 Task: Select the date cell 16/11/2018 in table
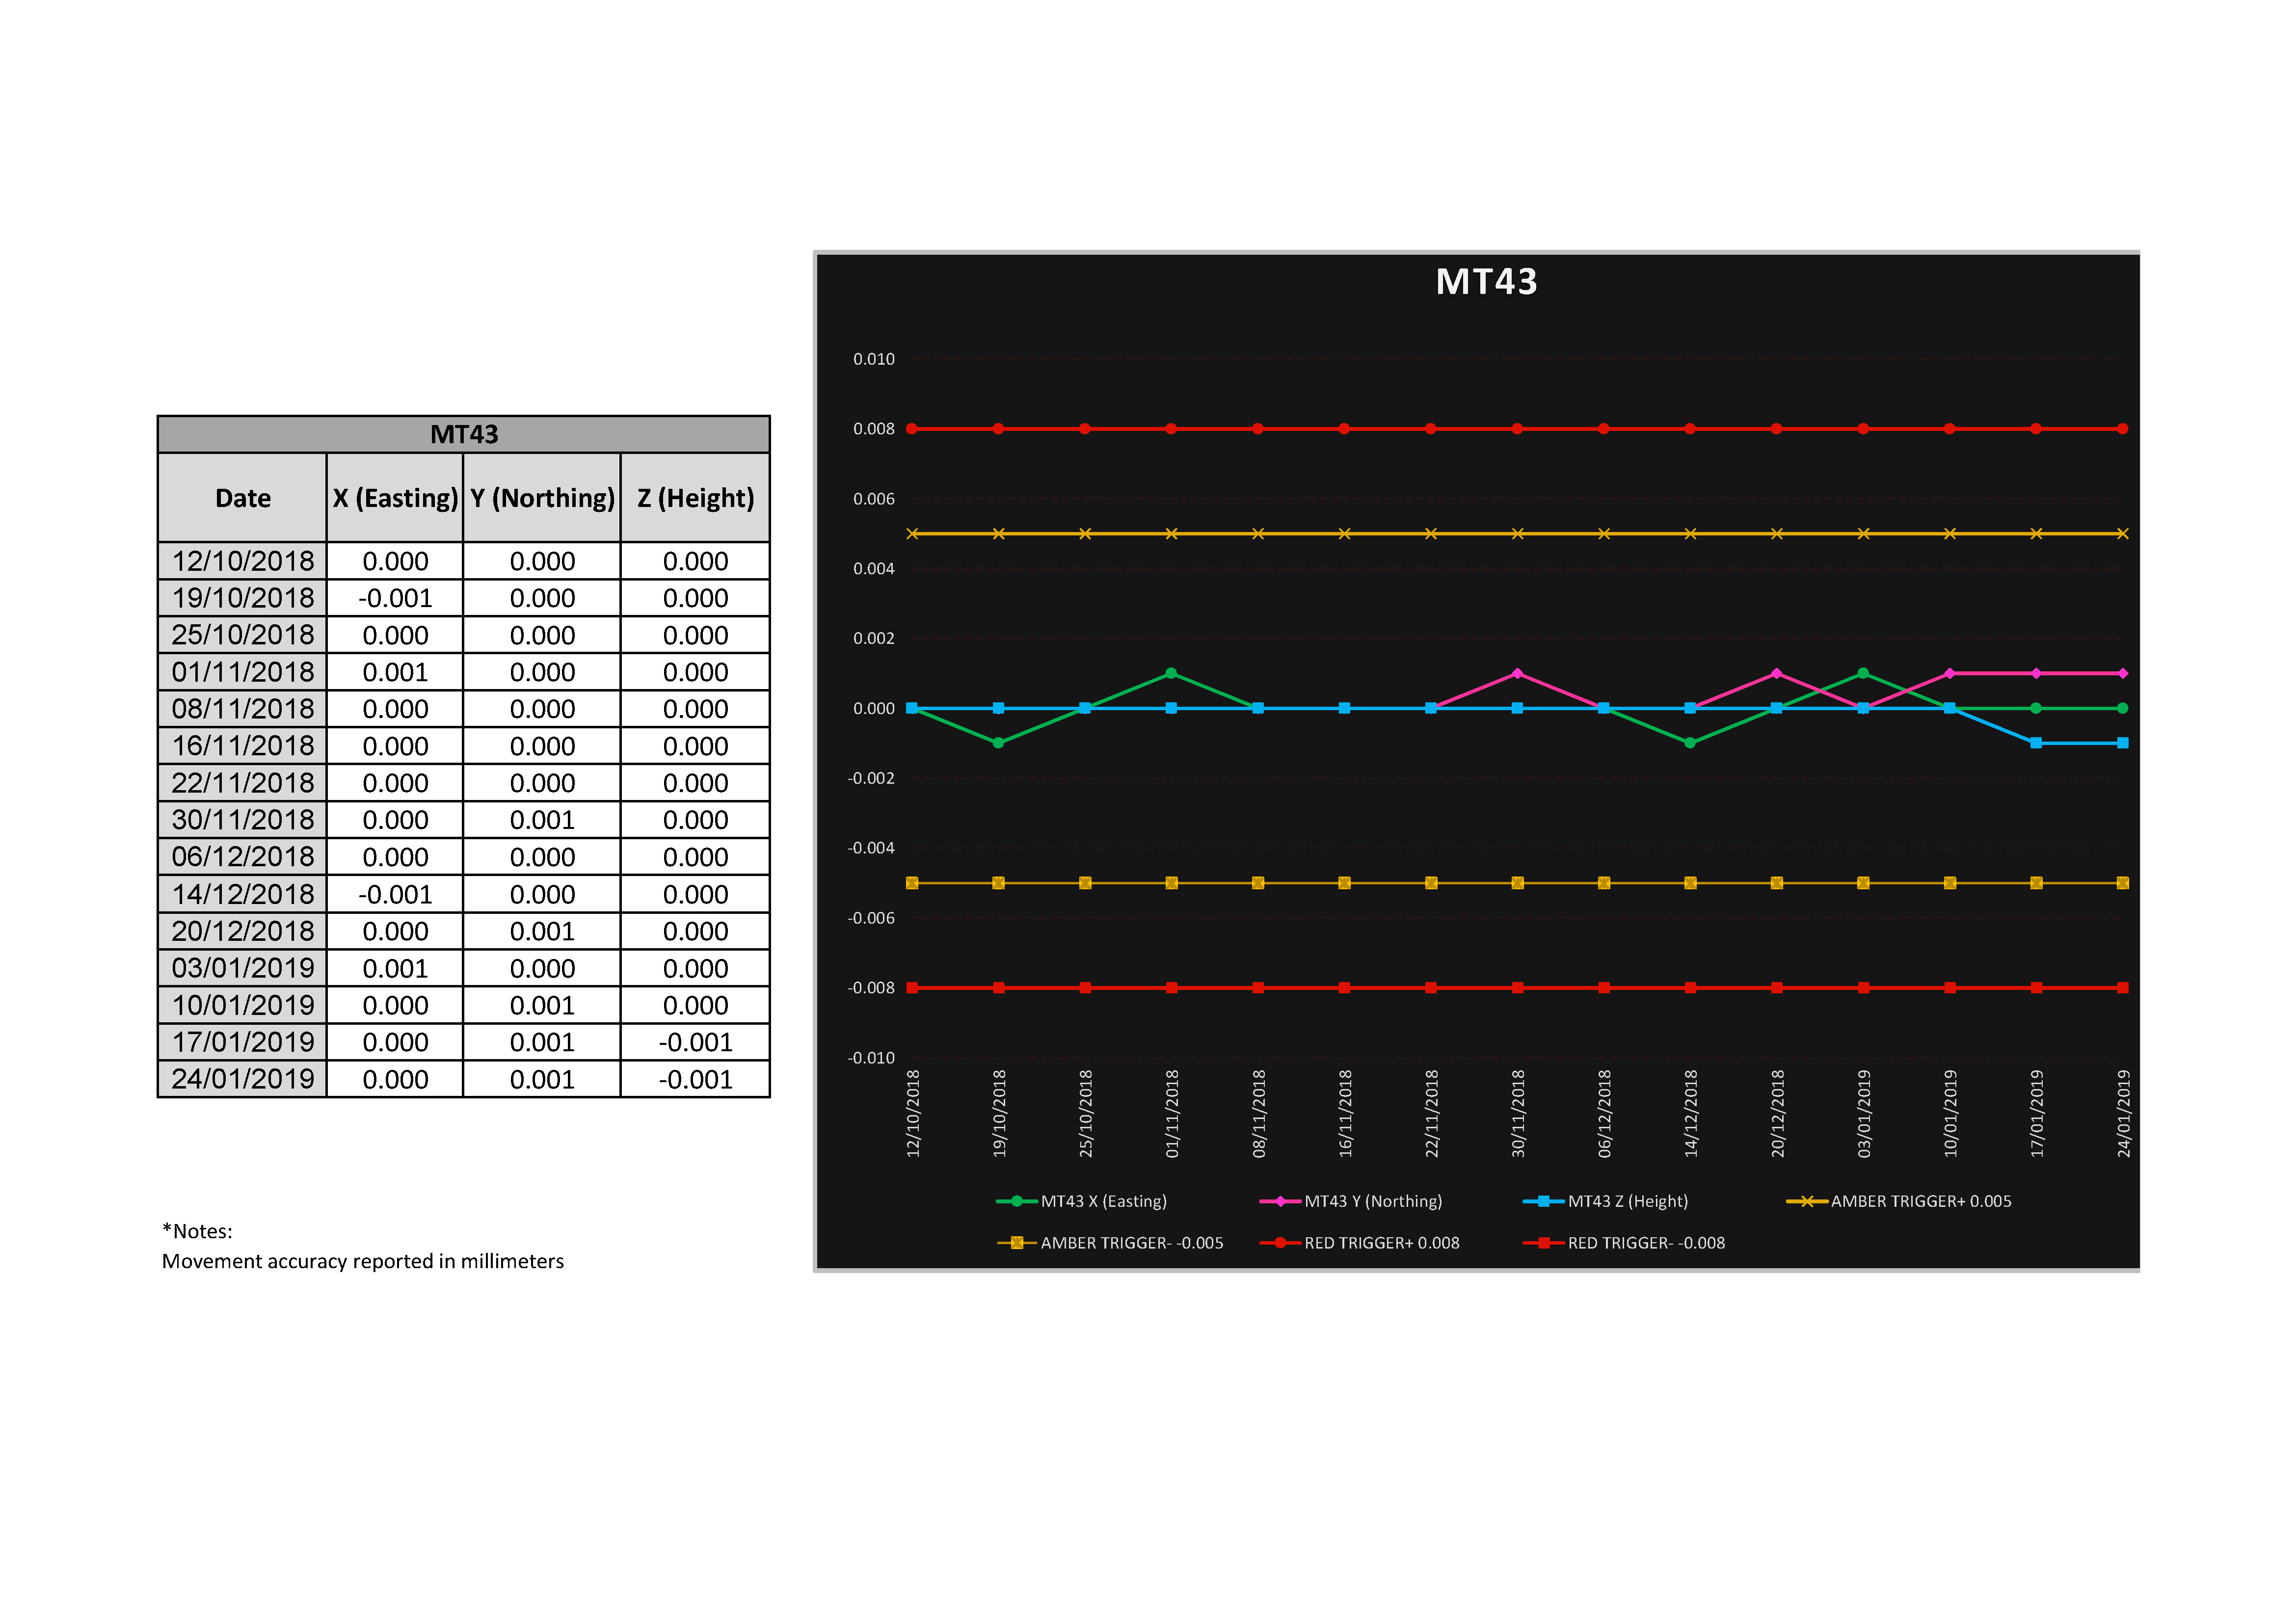[x=243, y=746]
